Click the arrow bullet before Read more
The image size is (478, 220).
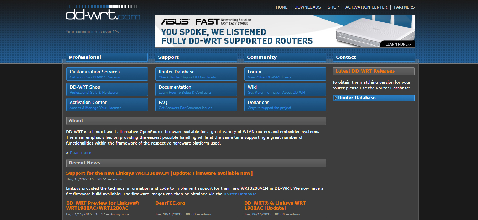click(67, 153)
